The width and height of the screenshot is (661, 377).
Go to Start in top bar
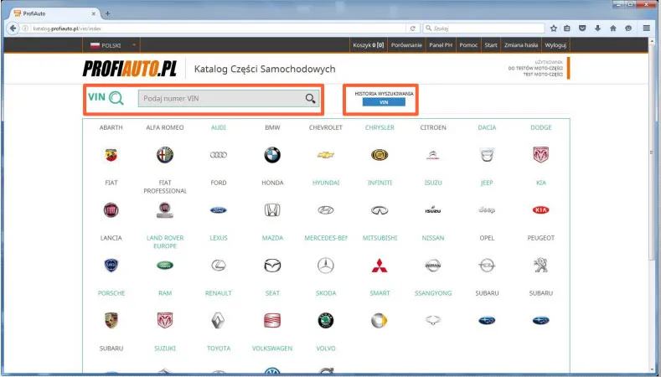(491, 45)
